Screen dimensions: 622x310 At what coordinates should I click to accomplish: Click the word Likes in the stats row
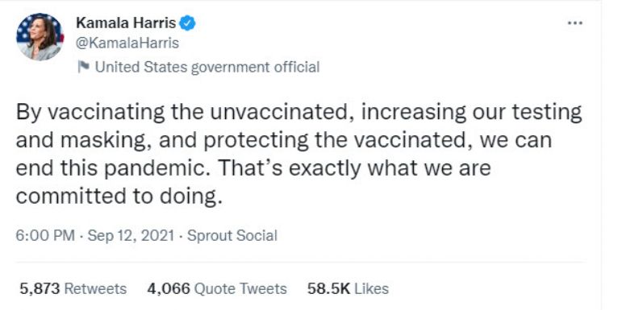point(371,288)
